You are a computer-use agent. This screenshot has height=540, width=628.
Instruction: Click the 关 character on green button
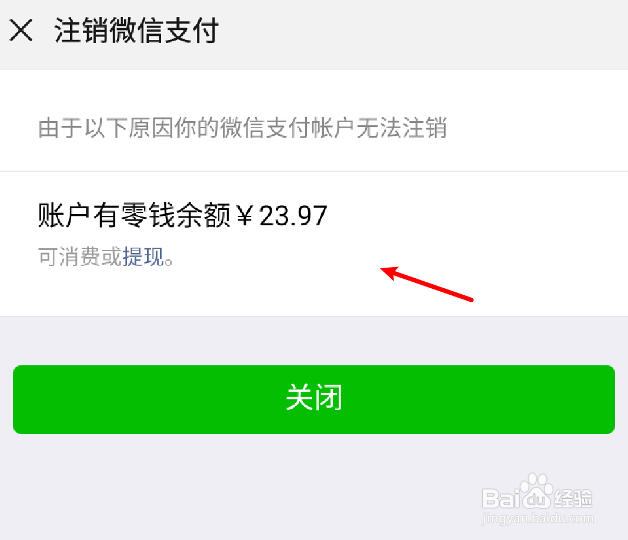tap(300, 398)
